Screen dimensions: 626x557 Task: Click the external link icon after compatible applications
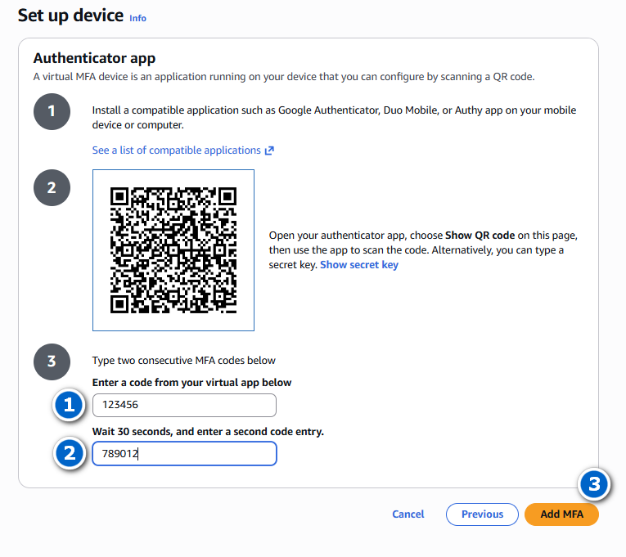tap(269, 150)
